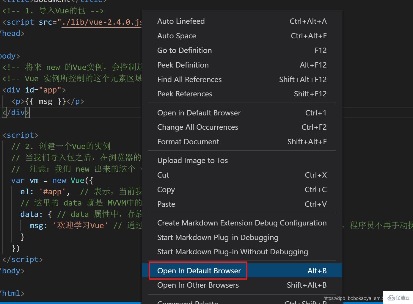Screen dimensions: 413x304
Task: Choose Start Markdown Plug-in Without Debugging
Action: 242,252
